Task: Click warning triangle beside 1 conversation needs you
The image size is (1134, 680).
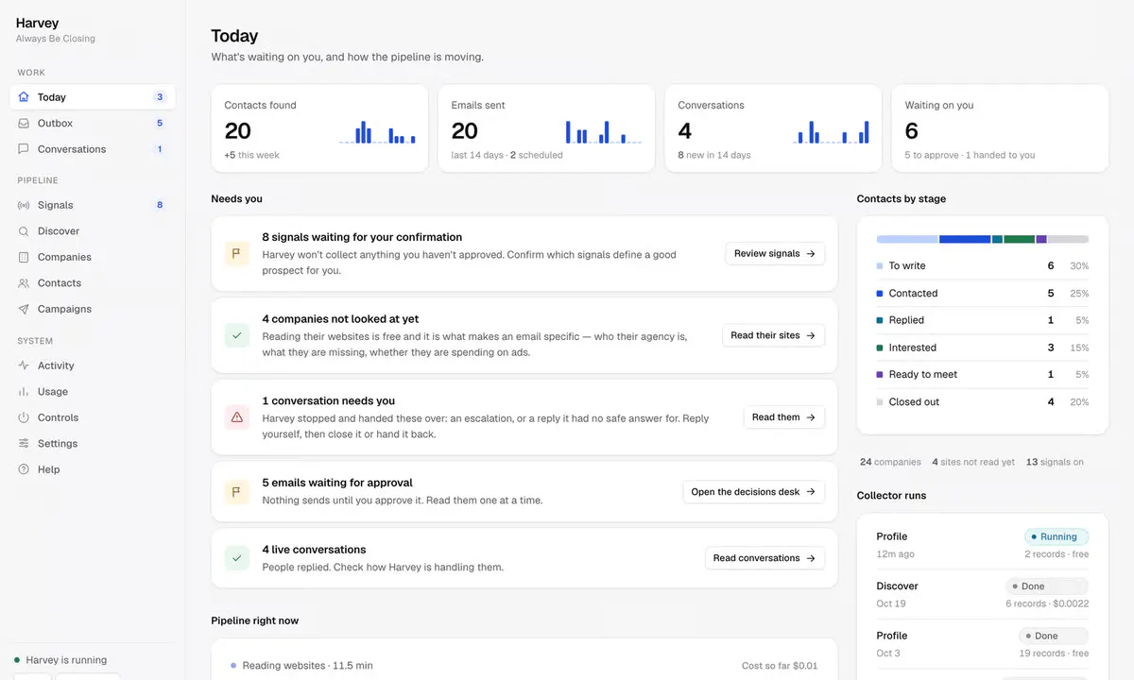Action: tap(236, 416)
